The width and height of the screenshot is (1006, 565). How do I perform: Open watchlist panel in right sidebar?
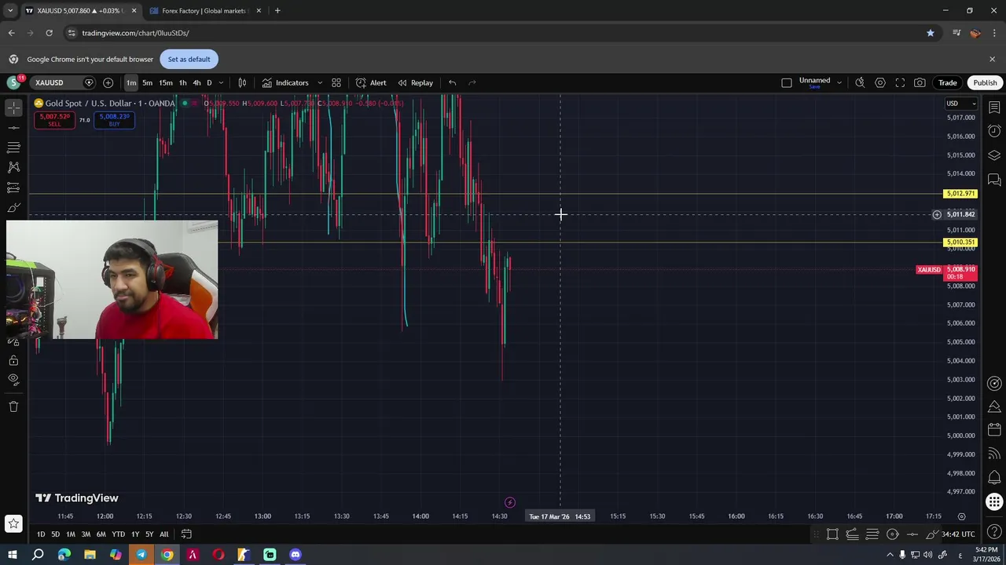994,107
